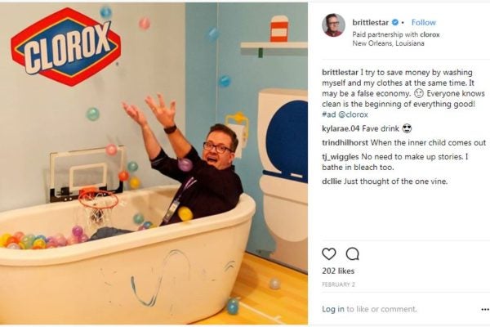Click the blue verified badge
Image resolution: width=490 pixels, height=327 pixels.
coord(395,23)
